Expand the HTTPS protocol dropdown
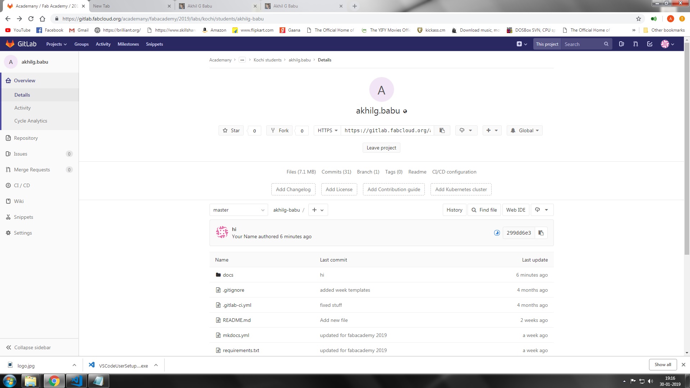Viewport: 690px width, 388px height. 327,130
